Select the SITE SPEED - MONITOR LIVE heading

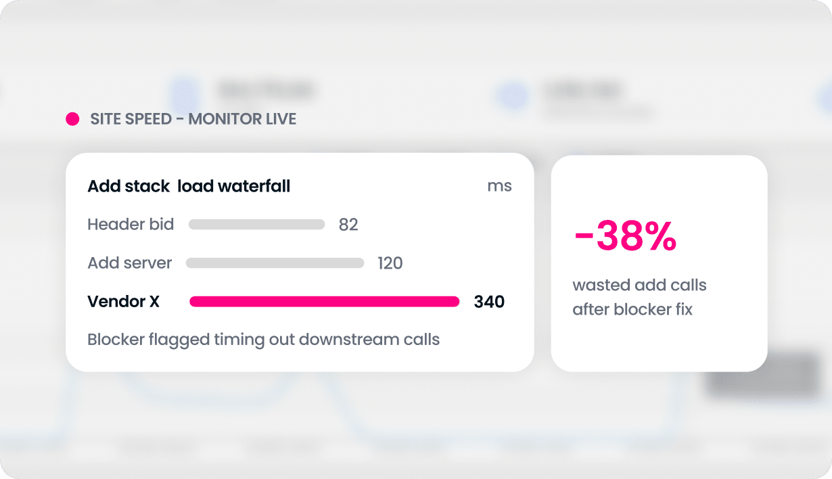click(x=193, y=120)
